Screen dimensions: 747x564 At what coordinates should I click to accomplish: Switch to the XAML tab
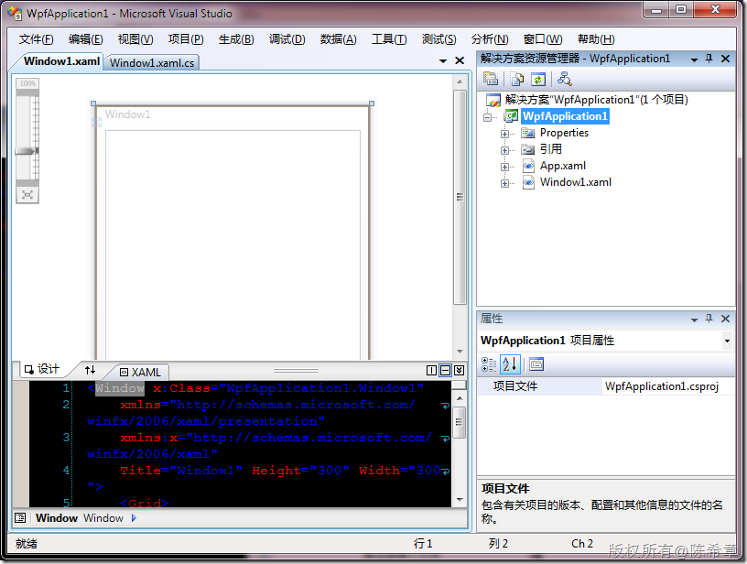140,372
